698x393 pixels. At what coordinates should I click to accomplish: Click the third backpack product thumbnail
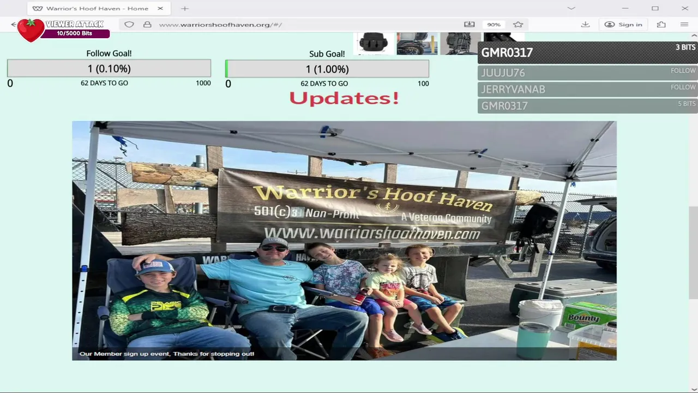459,43
